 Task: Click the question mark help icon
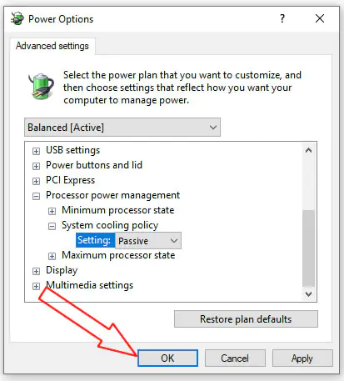click(x=282, y=18)
